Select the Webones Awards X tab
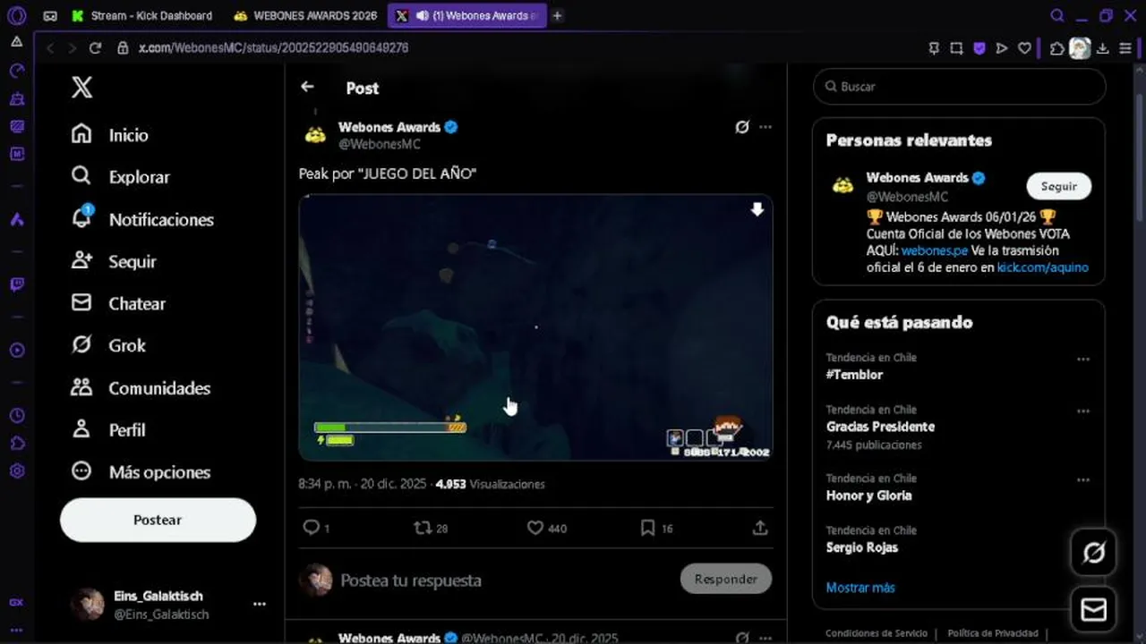This screenshot has width=1146, height=644. (x=466, y=16)
